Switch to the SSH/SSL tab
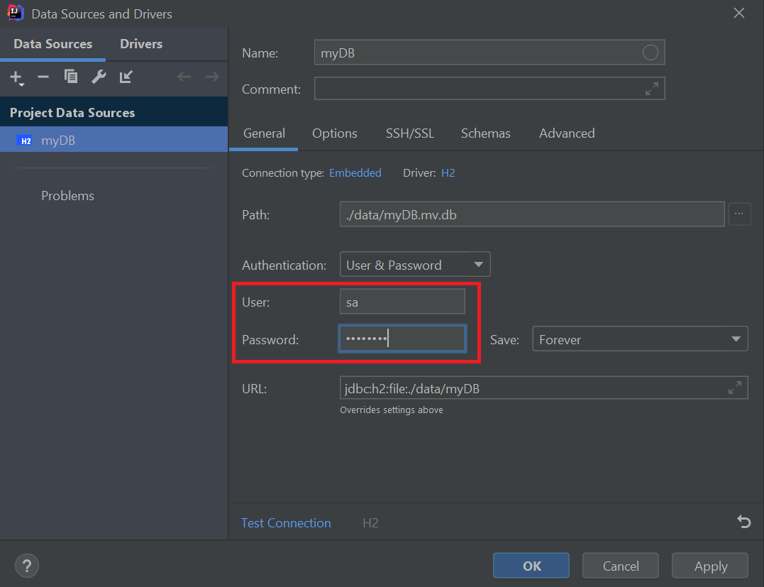764x587 pixels. (410, 133)
